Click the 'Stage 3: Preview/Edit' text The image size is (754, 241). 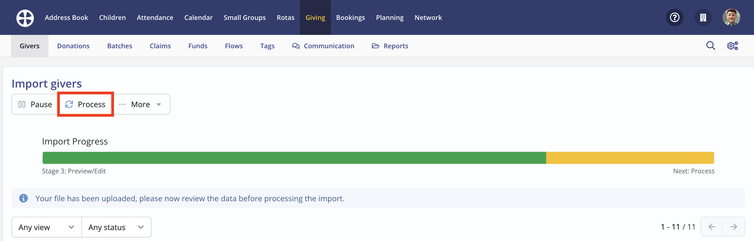(x=74, y=171)
